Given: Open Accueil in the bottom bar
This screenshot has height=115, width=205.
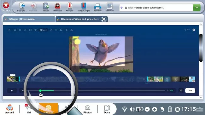Looking at the screenshot, I should [9, 109].
